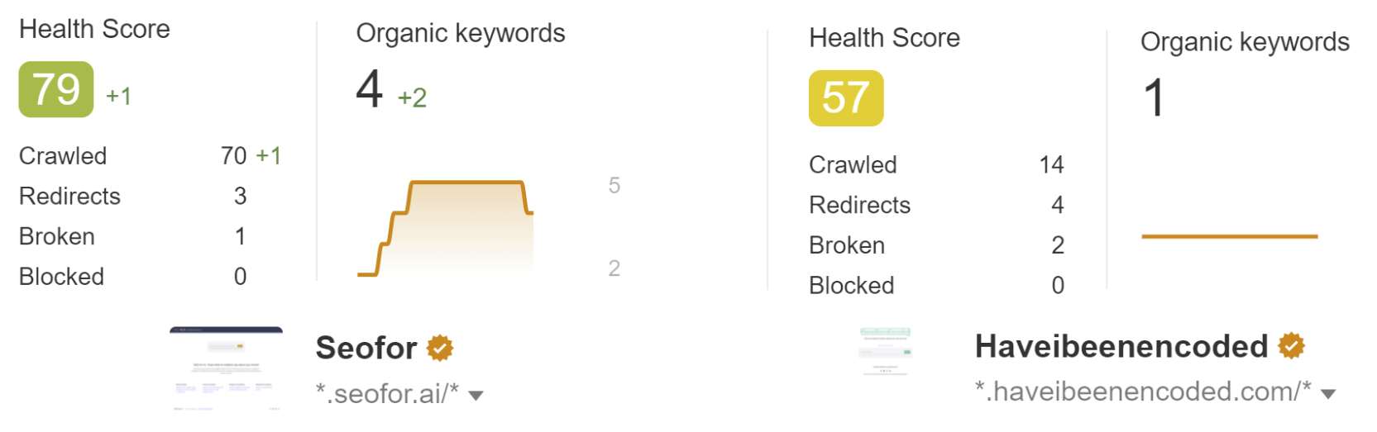Open the Haveibeenencoded site thumbnail preview

[x=885, y=352]
